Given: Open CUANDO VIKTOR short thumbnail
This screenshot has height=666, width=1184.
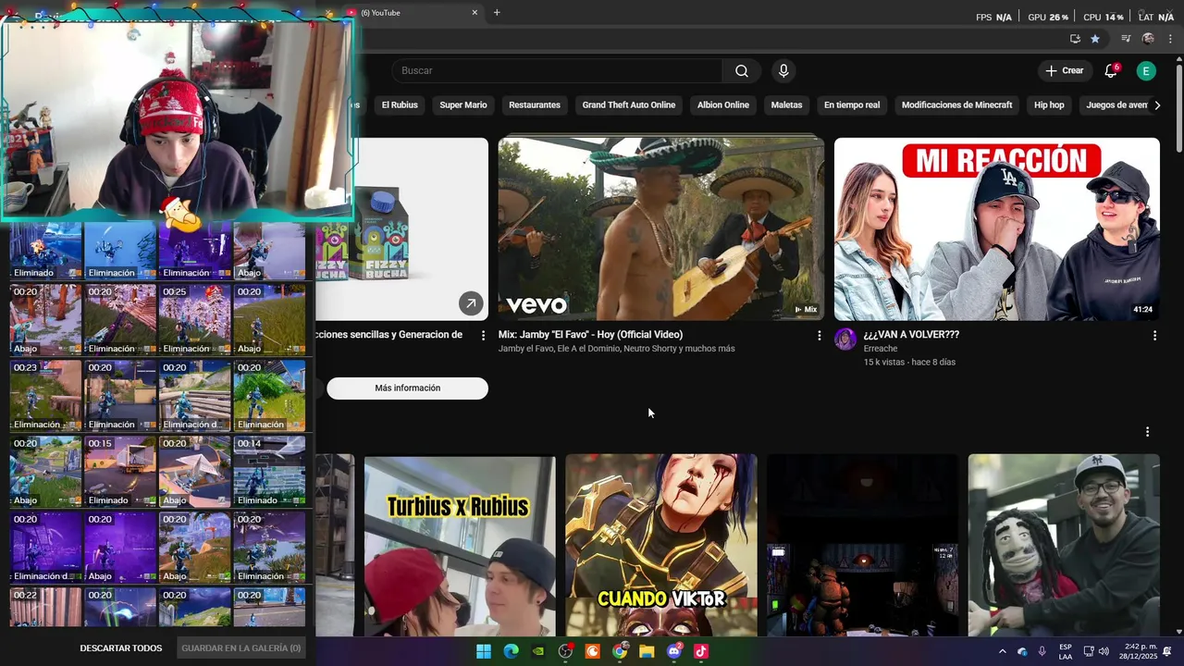Looking at the screenshot, I should (x=661, y=545).
